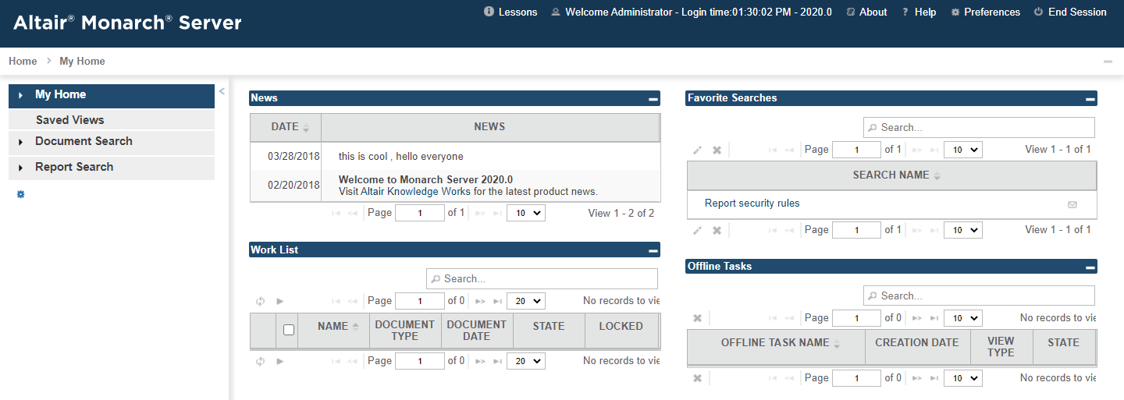This screenshot has height=400, width=1124.
Task: Click the blue gear icon in sidebar
Action: [20, 194]
